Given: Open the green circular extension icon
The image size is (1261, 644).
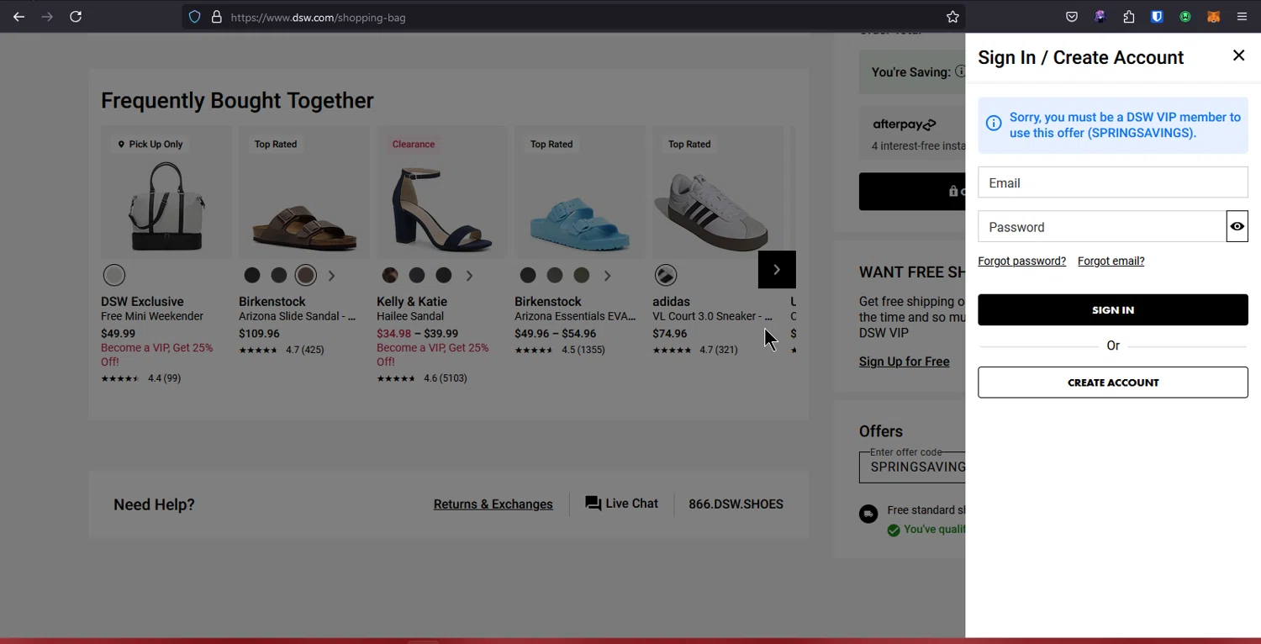Looking at the screenshot, I should pyautogui.click(x=1185, y=17).
